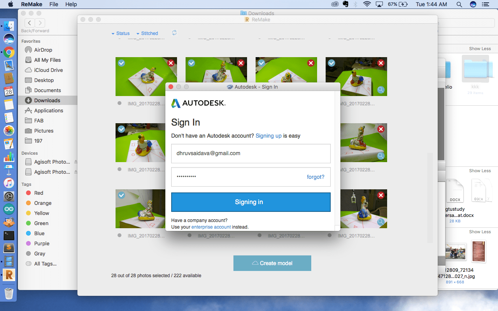Launch Keynote from the dock
Screen dimensions: 498x311
click(9, 170)
